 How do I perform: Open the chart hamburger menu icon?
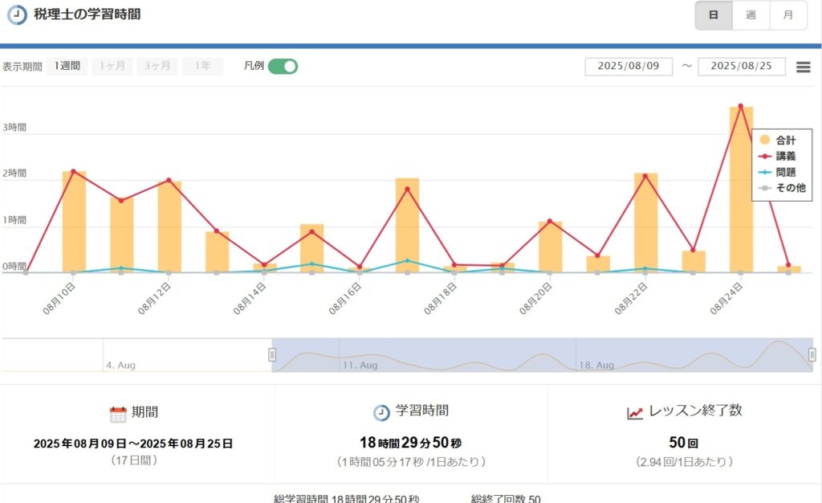point(803,67)
